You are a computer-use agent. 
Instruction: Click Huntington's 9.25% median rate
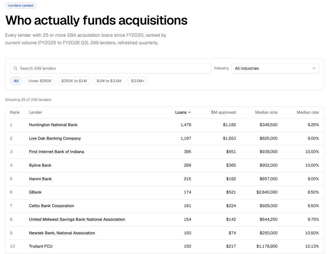313,125
